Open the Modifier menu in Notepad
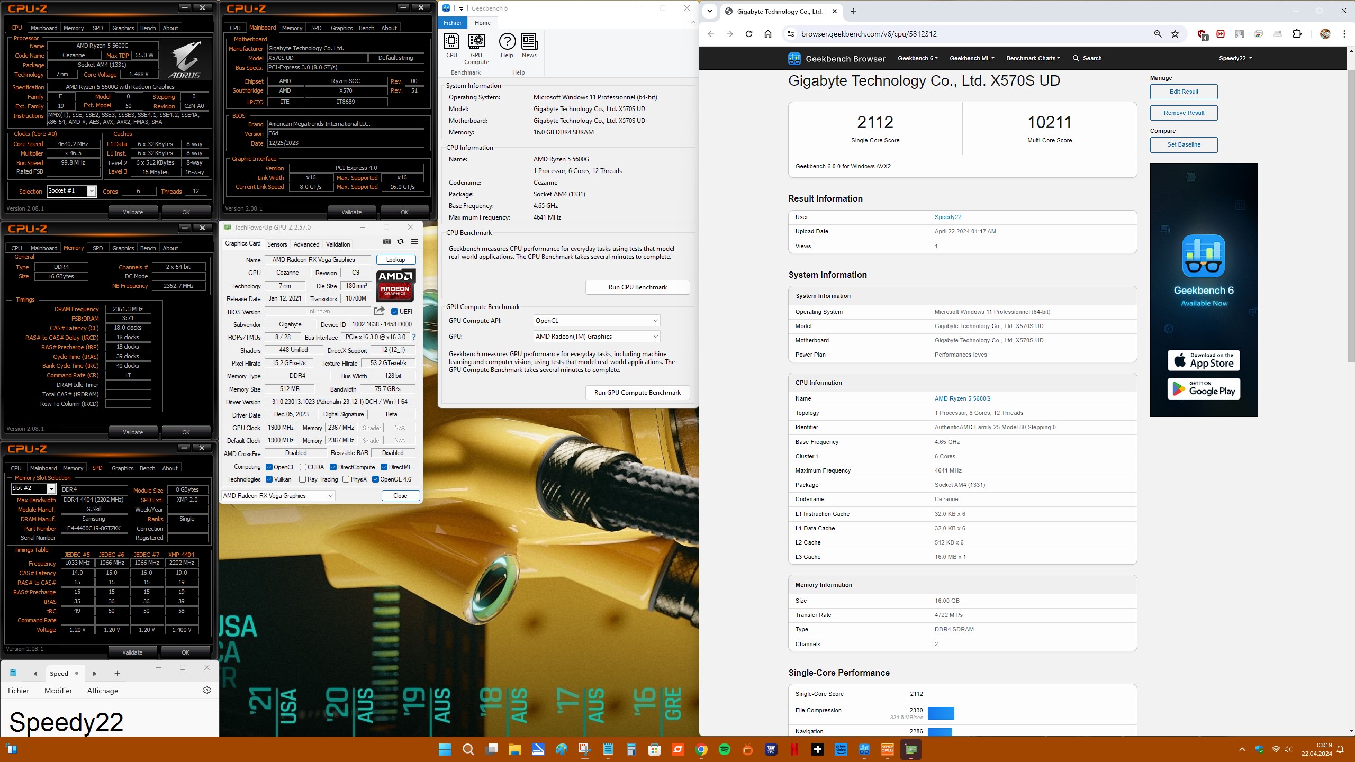This screenshot has width=1355, height=762. coord(58,691)
